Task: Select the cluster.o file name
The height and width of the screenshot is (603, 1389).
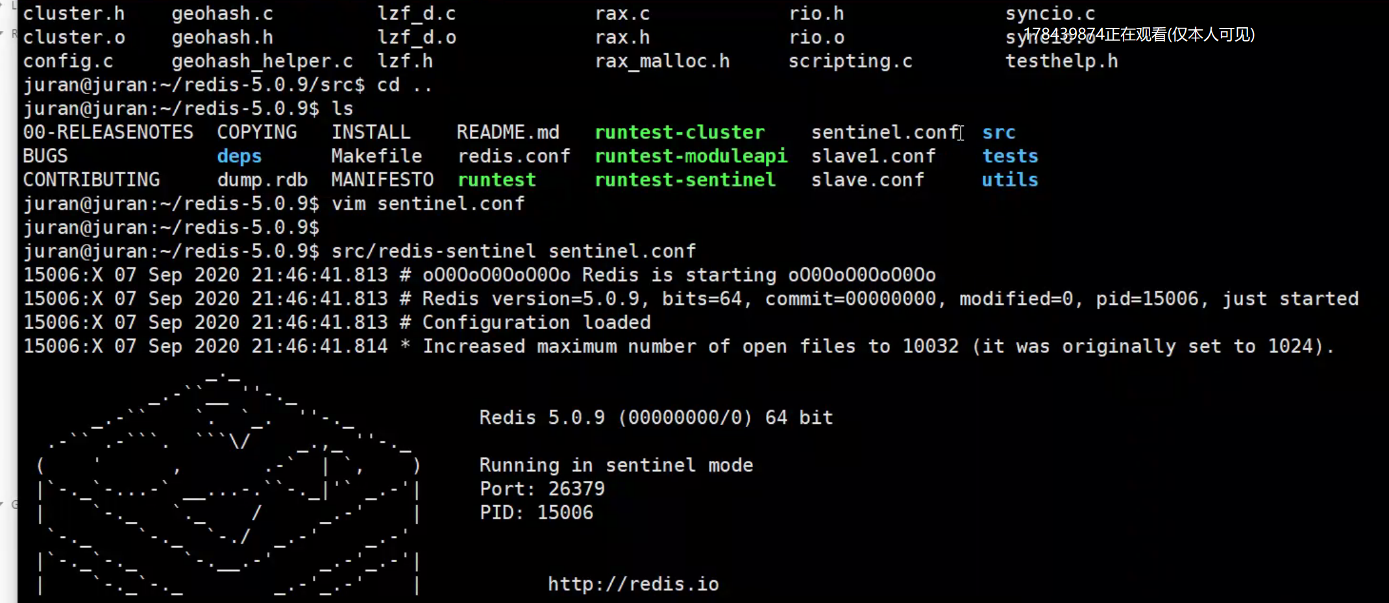Action: pos(74,38)
